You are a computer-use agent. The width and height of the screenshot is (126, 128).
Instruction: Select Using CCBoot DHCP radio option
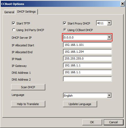65,30
